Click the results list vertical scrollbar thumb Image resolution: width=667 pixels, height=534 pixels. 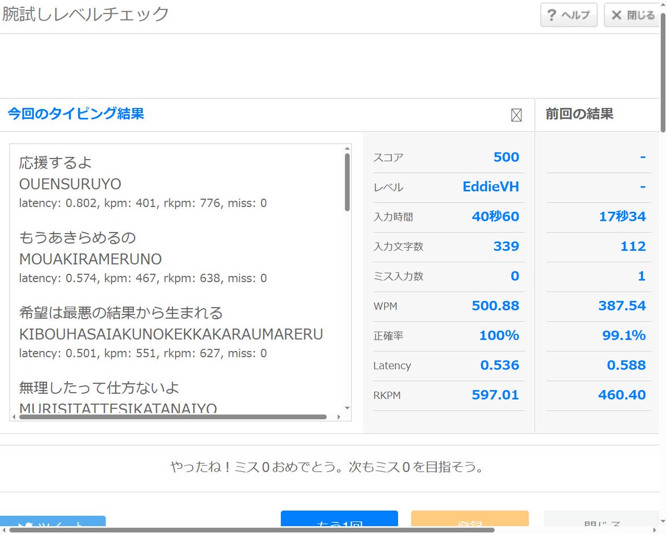pos(347,182)
